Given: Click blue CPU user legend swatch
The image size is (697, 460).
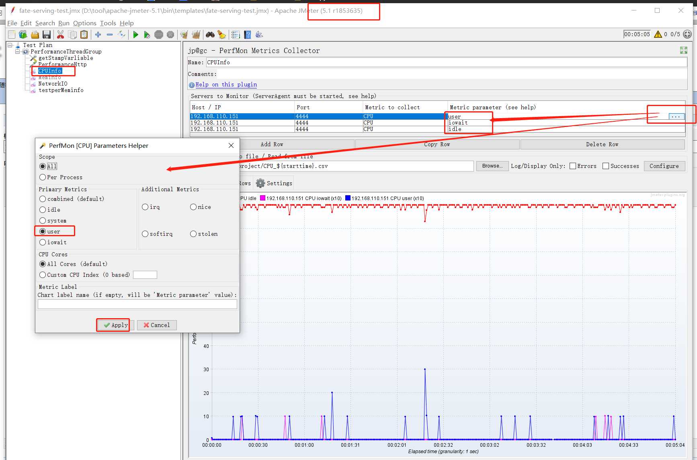Looking at the screenshot, I should [x=348, y=198].
